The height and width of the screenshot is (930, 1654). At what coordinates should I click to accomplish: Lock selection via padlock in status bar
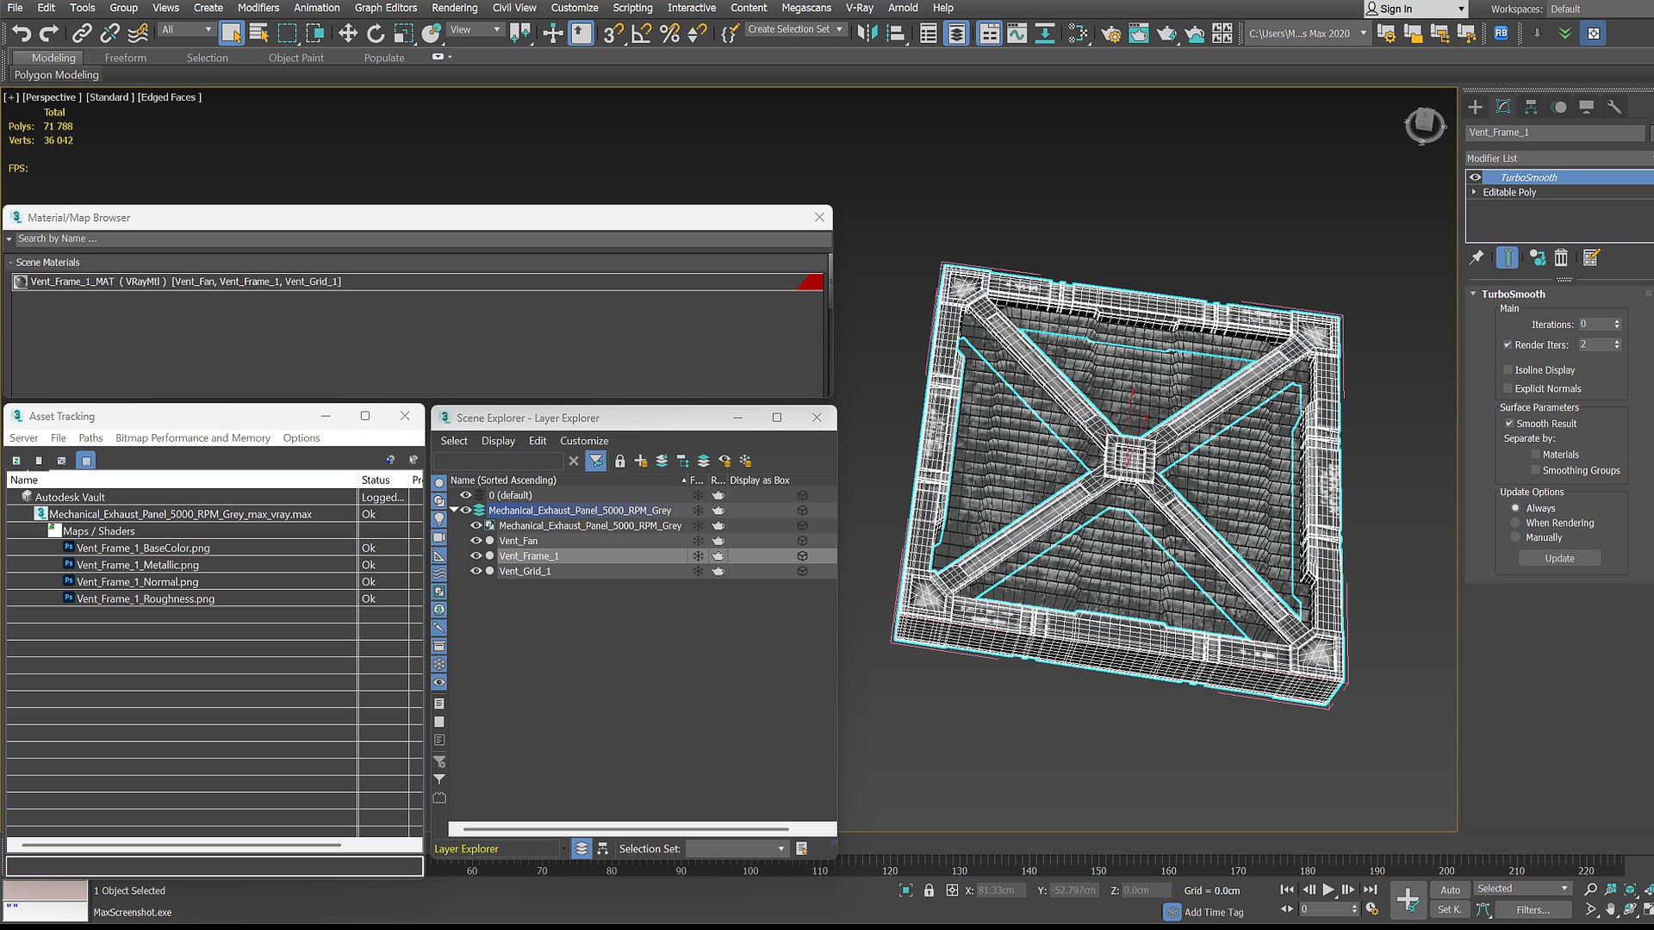click(929, 890)
